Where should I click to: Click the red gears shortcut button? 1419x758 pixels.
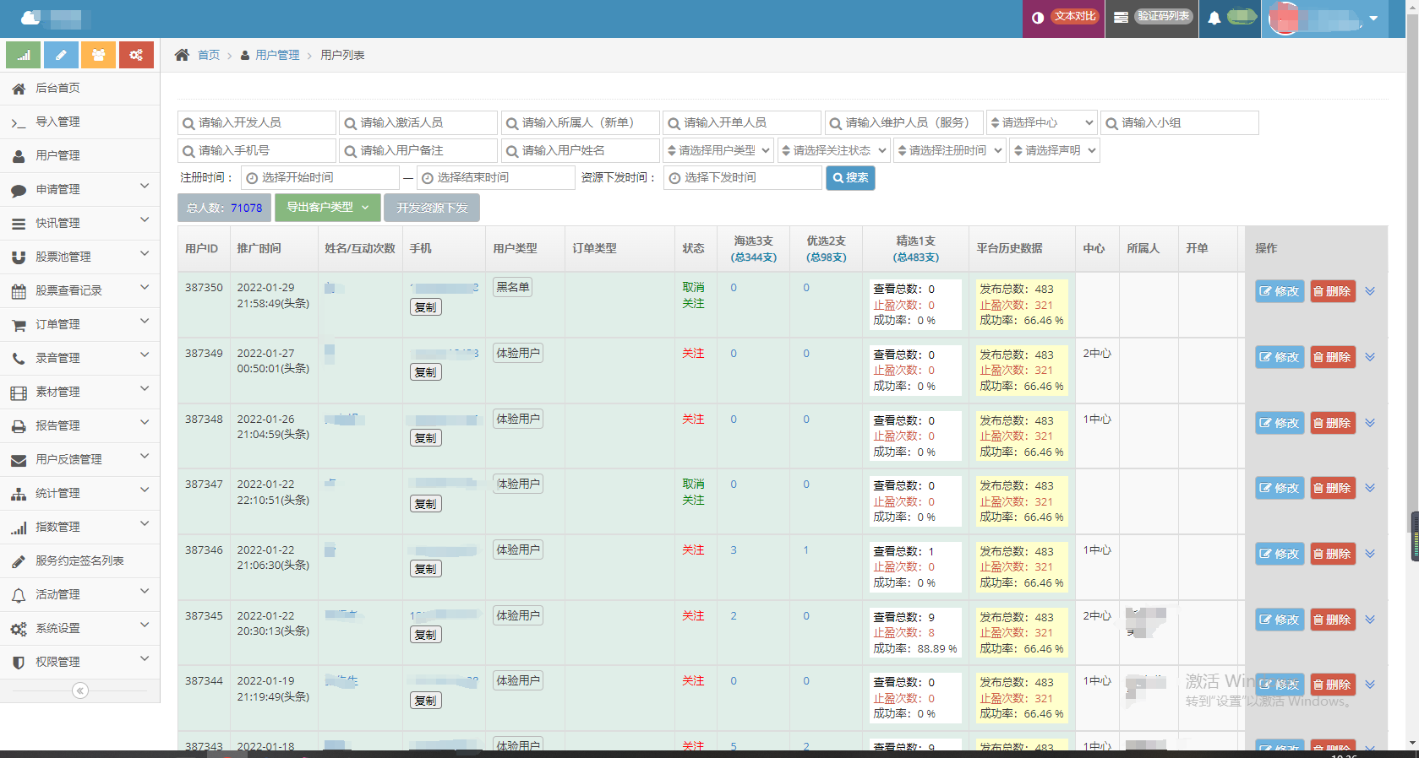136,55
